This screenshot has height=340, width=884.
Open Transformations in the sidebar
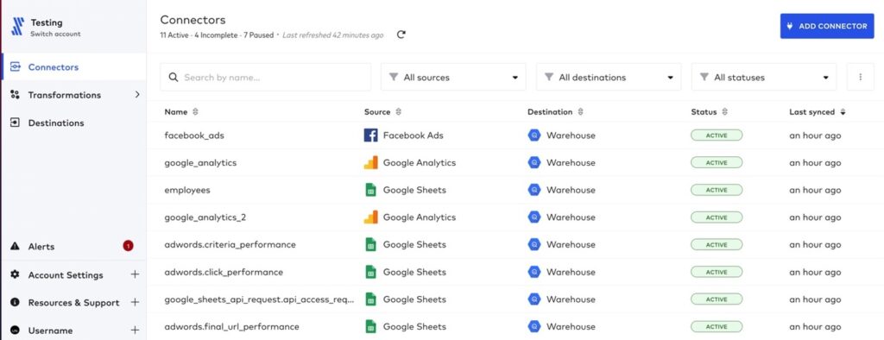74,95
